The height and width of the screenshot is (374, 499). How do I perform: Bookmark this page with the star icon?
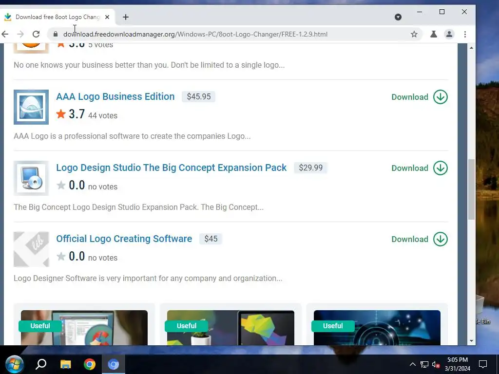[414, 34]
